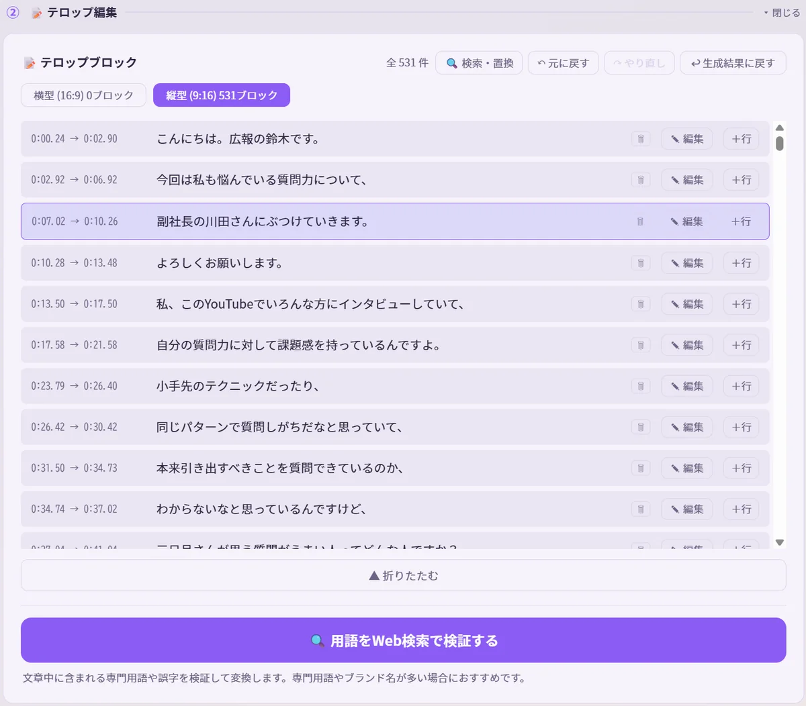This screenshot has height=706, width=806.
Task: Add a line to 私、このYouTubeで block
Action: pos(742,304)
